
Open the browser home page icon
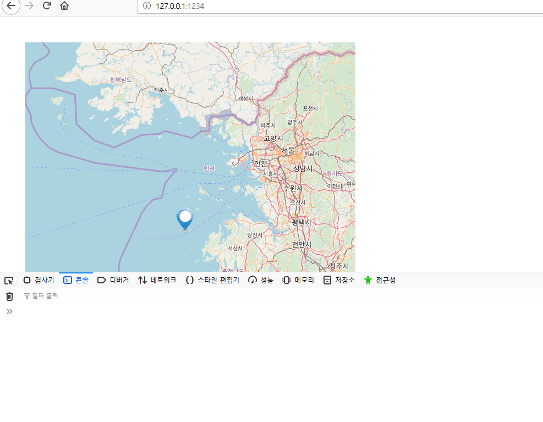(64, 6)
